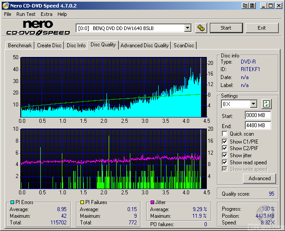Click the drive options icon beside drive selector
Image resolution: width=285 pixels, height=231 pixels.
pos(201,28)
